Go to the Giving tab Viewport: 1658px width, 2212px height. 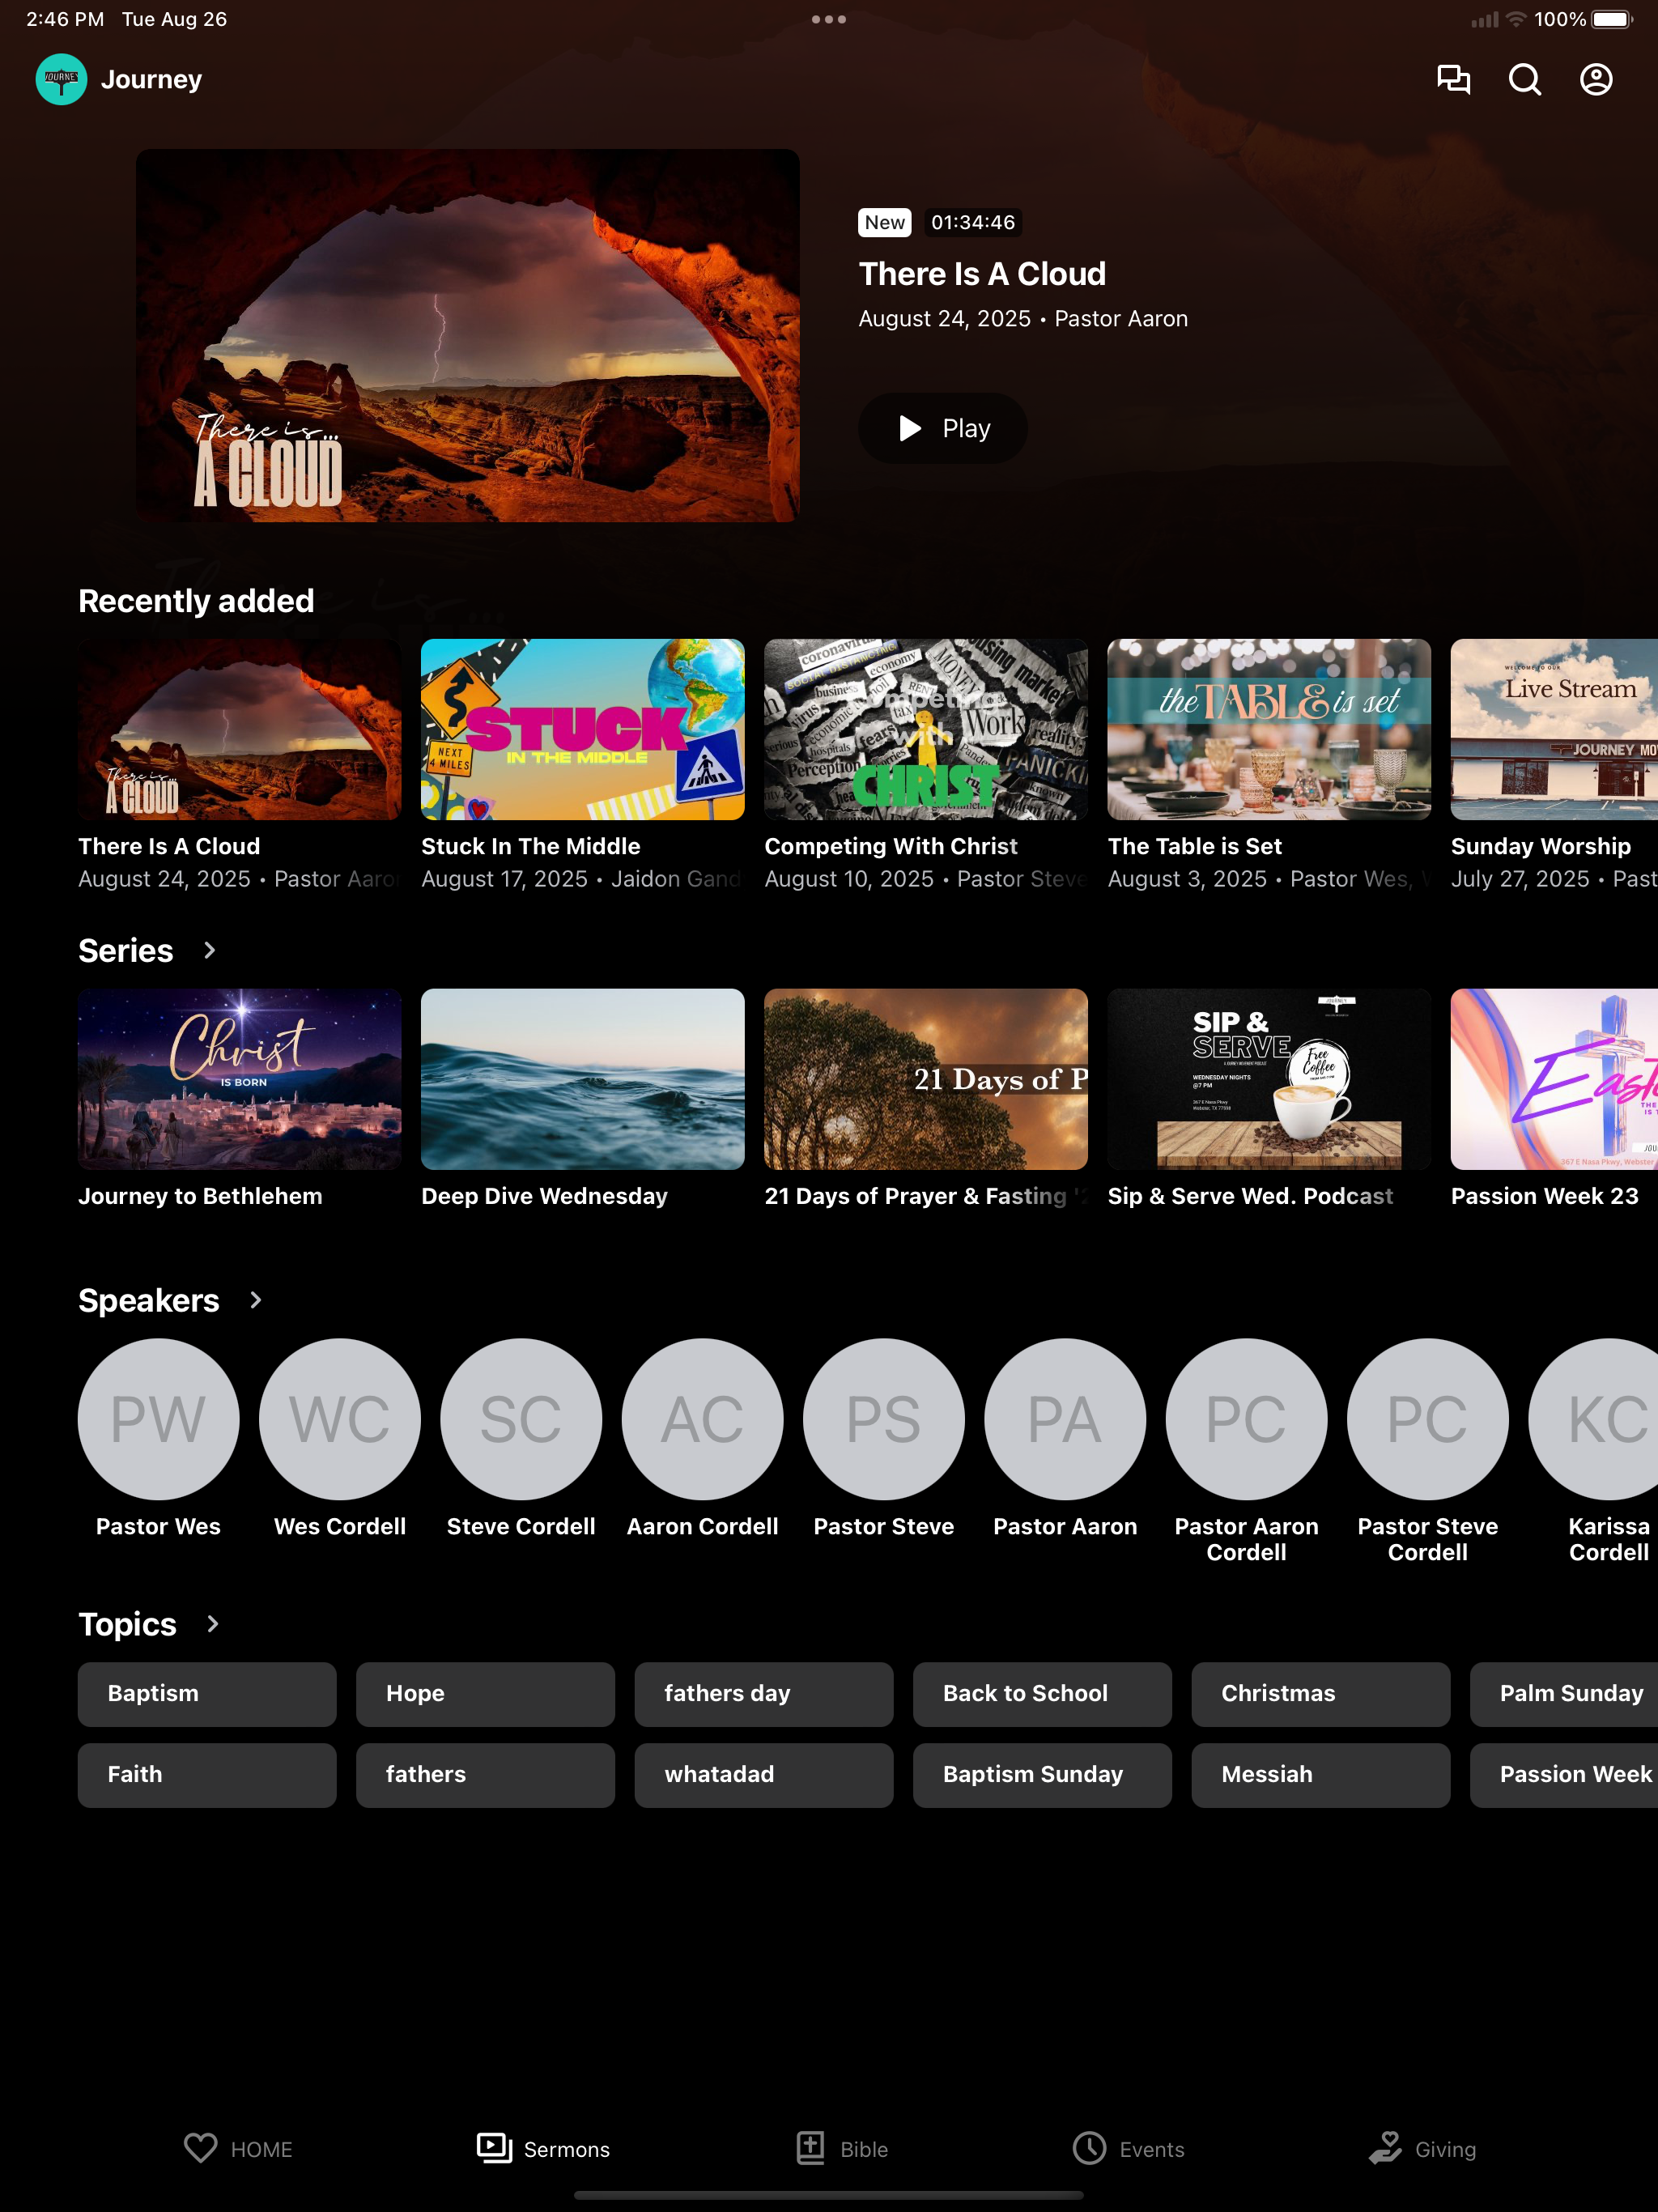click(x=1422, y=2149)
